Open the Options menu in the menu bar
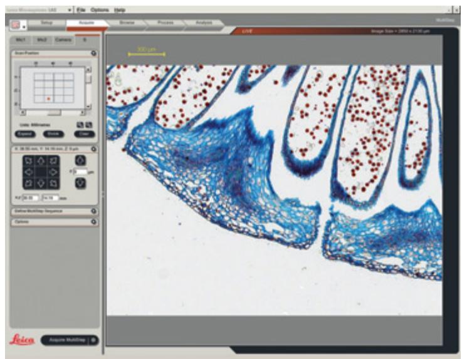Image resolution: width=462 pixels, height=359 pixels. (x=100, y=10)
